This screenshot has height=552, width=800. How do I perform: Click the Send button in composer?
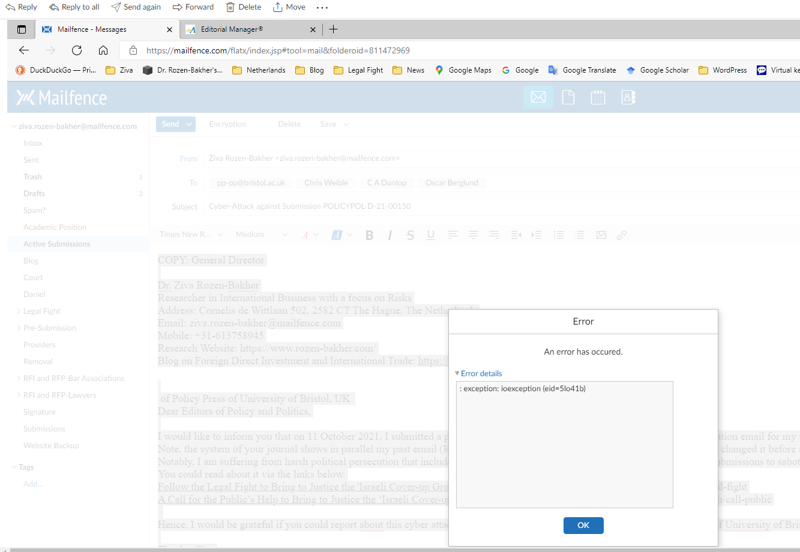tap(170, 124)
